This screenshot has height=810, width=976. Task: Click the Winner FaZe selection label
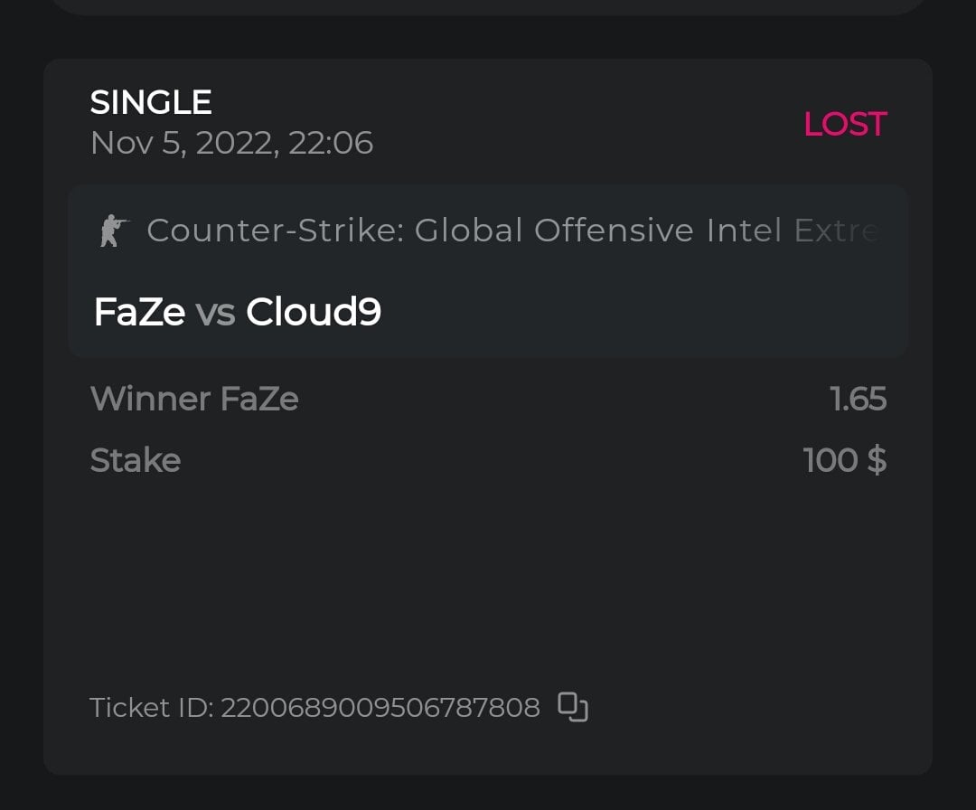pyautogui.click(x=194, y=399)
